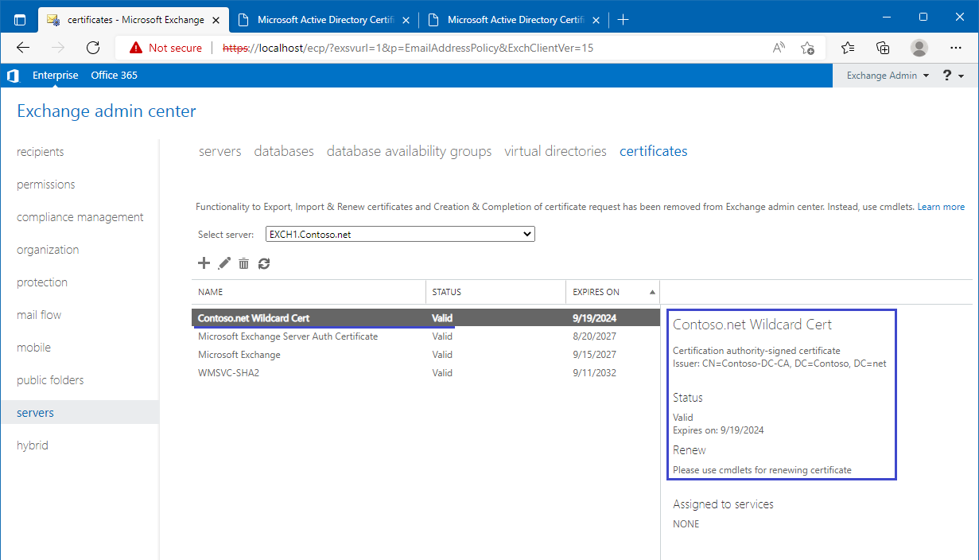Select the Microsoft Exchange certificate row
The width and height of the screenshot is (979, 560).
click(x=425, y=355)
